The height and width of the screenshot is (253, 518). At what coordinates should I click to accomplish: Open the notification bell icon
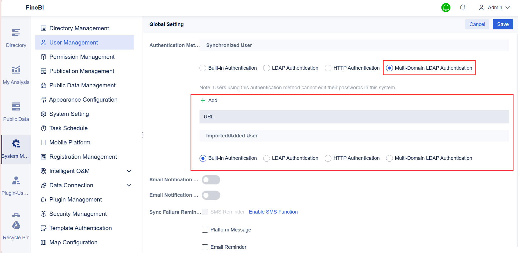462,7
